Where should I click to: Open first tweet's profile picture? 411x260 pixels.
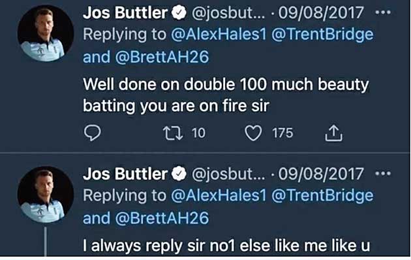[x=46, y=33]
